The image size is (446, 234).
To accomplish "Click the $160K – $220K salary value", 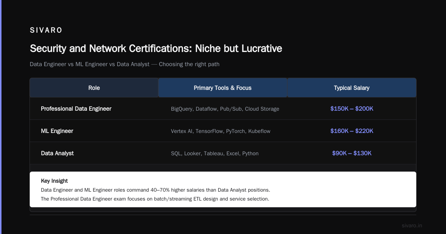I will tap(352, 131).
